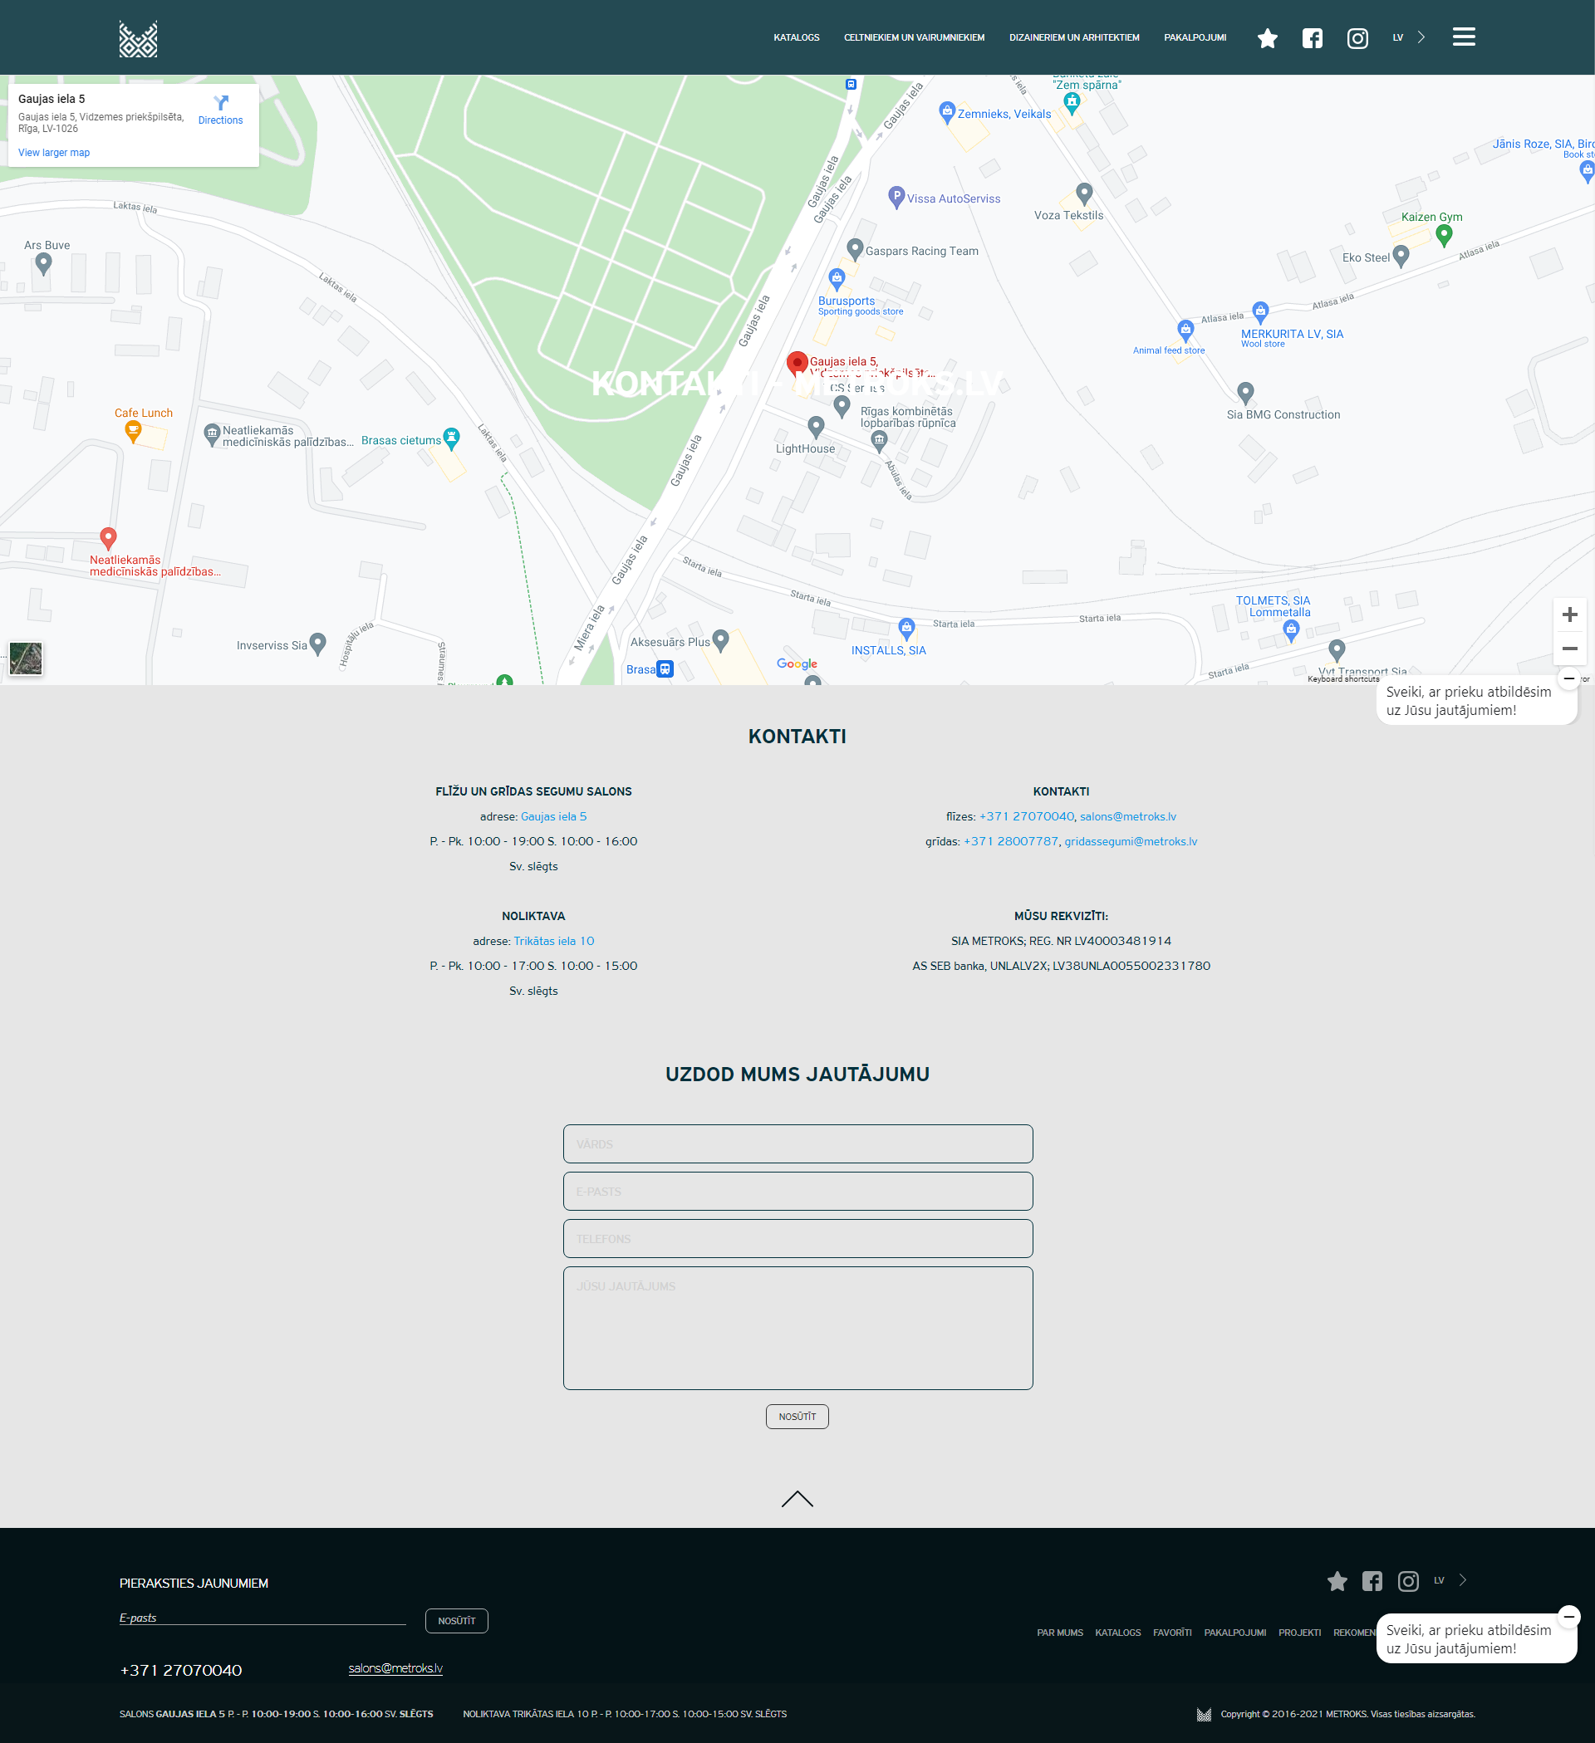Zoom in on the map

pyautogui.click(x=1570, y=614)
